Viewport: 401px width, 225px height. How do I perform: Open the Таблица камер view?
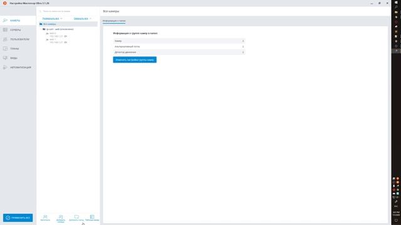coord(92,218)
